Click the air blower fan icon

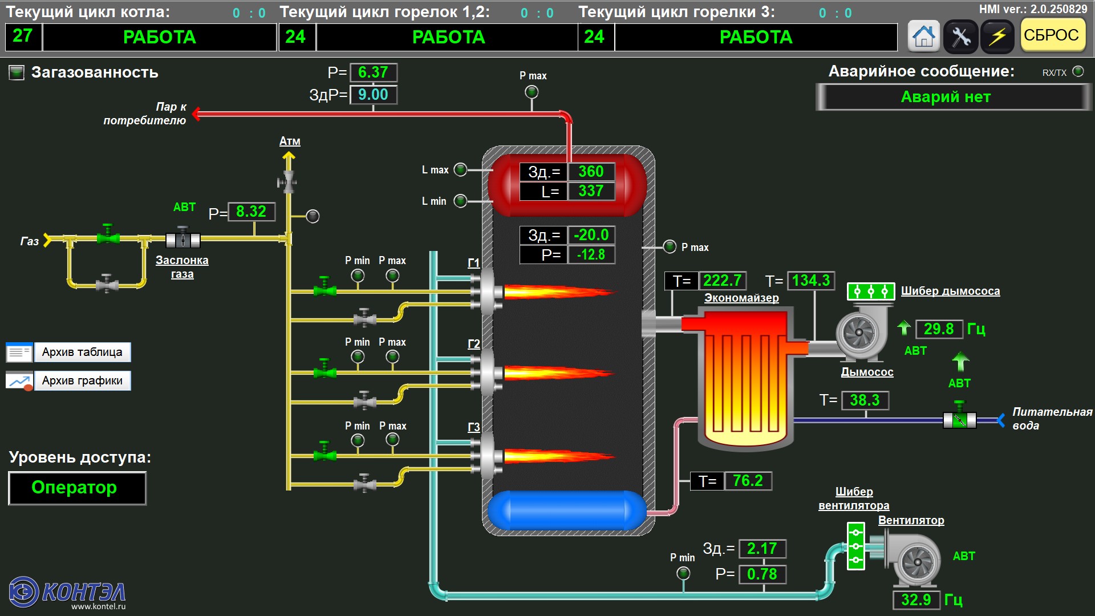[x=917, y=561]
